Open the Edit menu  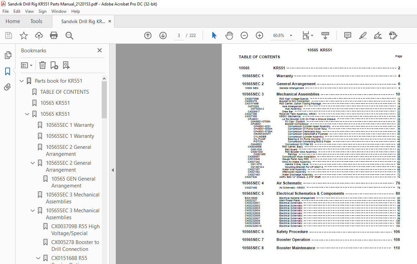tap(17, 11)
